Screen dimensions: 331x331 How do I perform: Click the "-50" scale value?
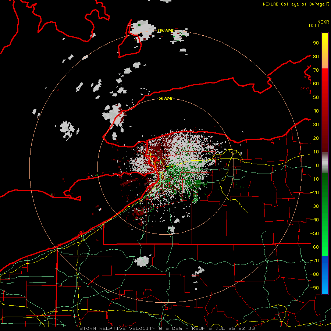pos(314,234)
